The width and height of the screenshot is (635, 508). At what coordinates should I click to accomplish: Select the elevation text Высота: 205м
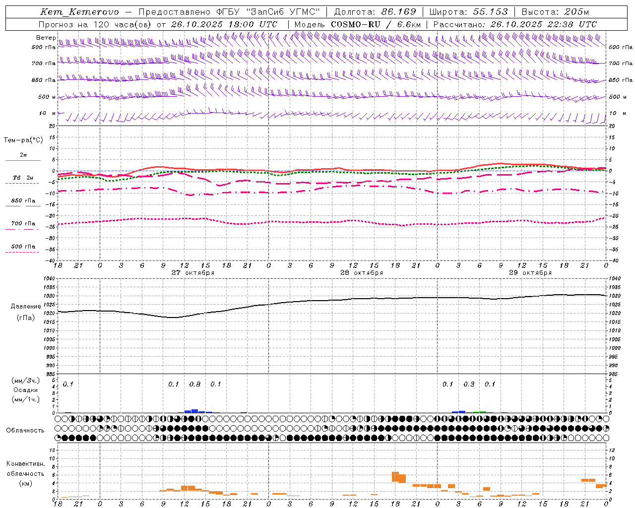(x=555, y=12)
